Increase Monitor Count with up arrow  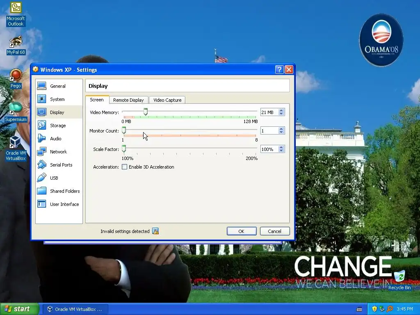tap(281, 129)
